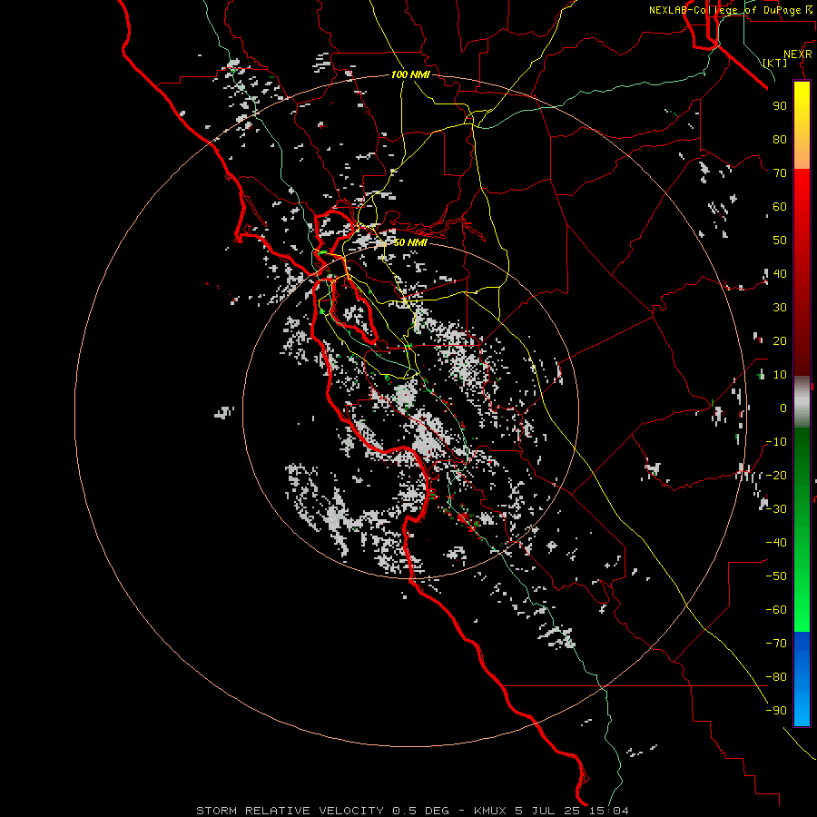Click the KMUX station identifier in the caption
Viewport: 817px width, 817px height.
(490, 811)
